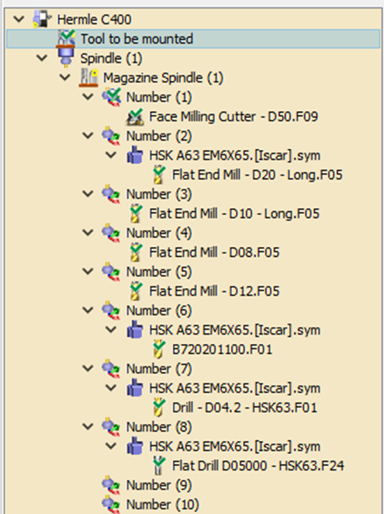The height and width of the screenshot is (514, 384).
Task: Click the Number (5) pocket icon
Action: point(111,272)
